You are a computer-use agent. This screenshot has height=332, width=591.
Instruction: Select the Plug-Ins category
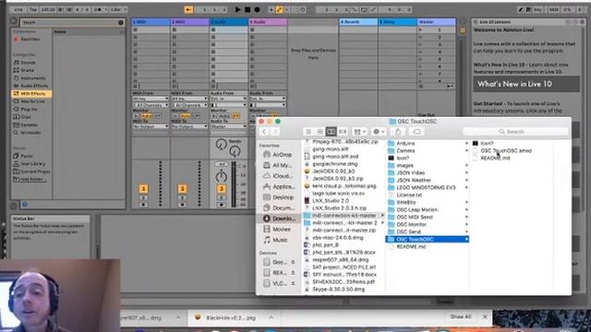[x=29, y=109]
